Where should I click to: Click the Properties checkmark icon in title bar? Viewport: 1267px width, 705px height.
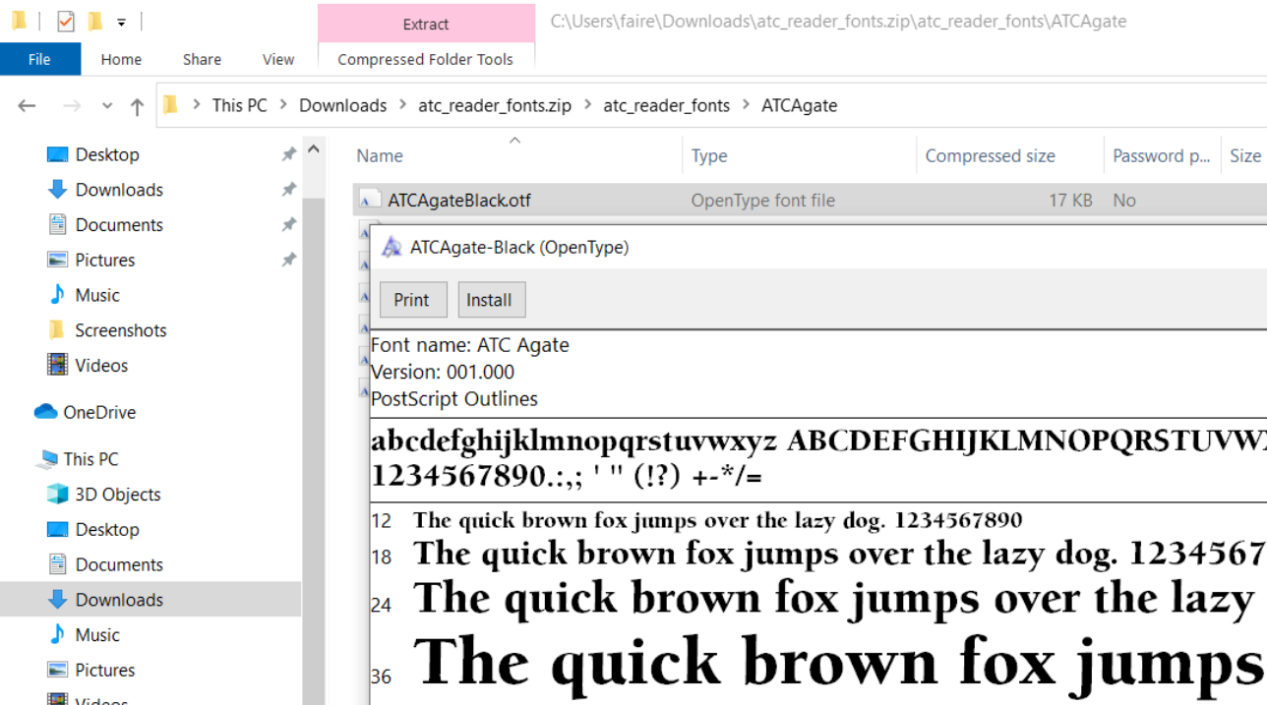[66, 21]
